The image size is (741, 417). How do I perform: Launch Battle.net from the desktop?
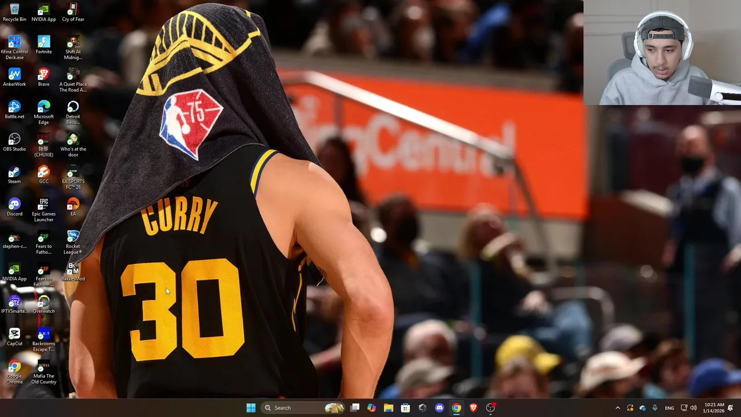click(x=14, y=110)
